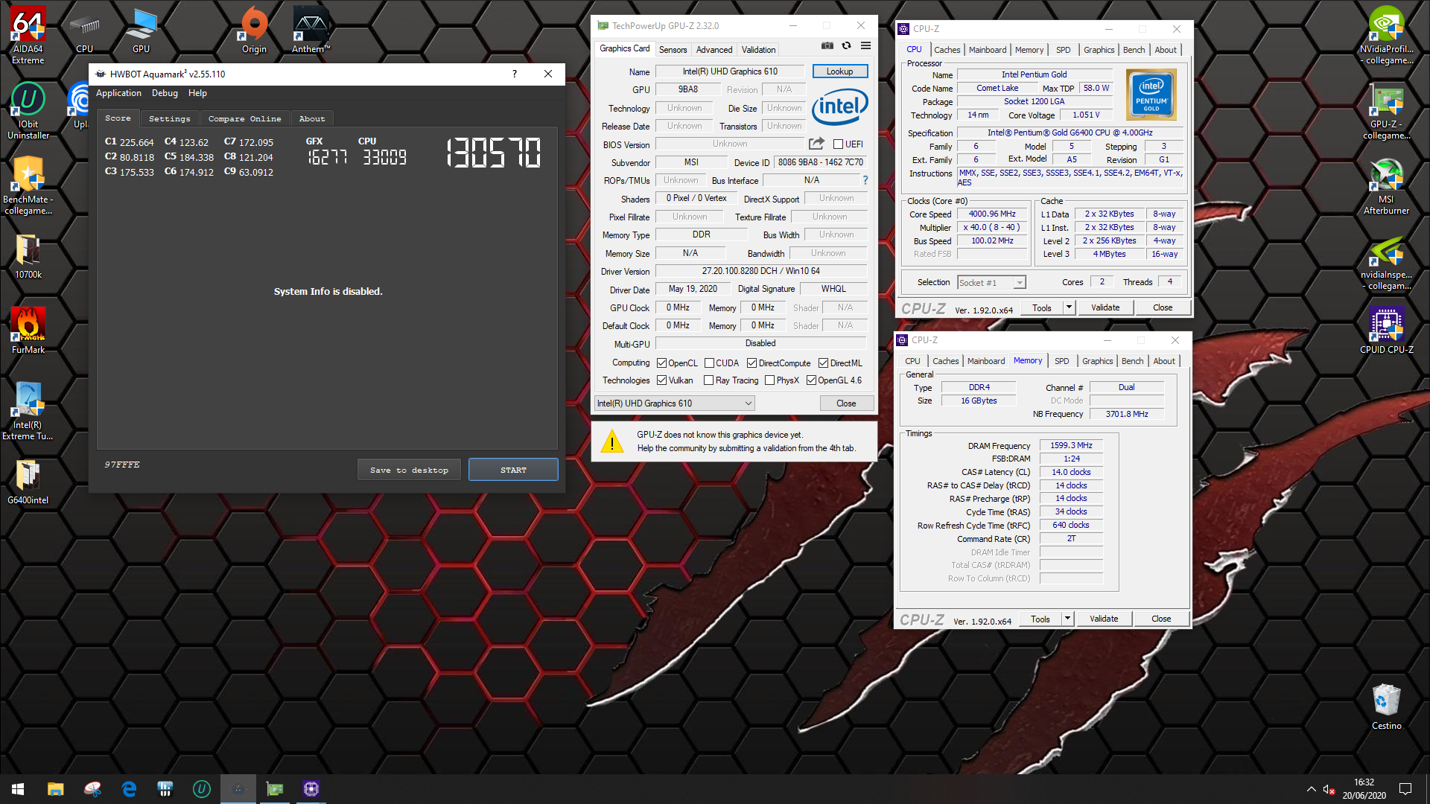Show hidden system tray icons
This screenshot has width=1430, height=804.
pos(1311,789)
